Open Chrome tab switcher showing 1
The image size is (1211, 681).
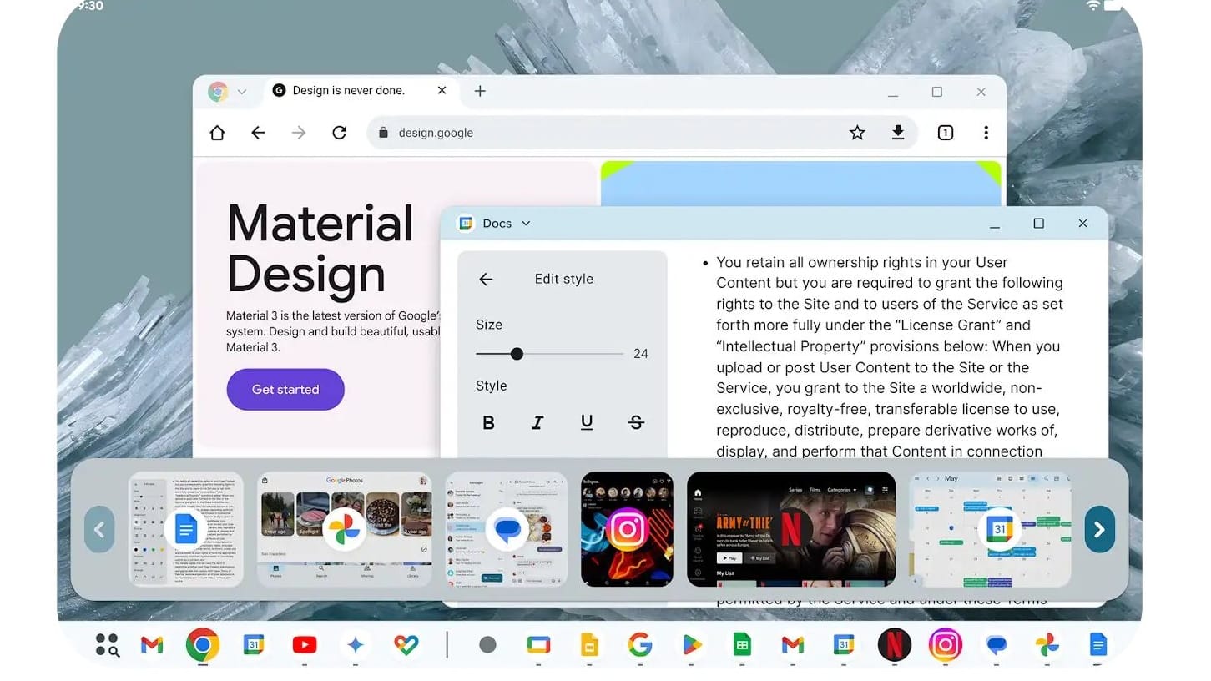pyautogui.click(x=945, y=133)
